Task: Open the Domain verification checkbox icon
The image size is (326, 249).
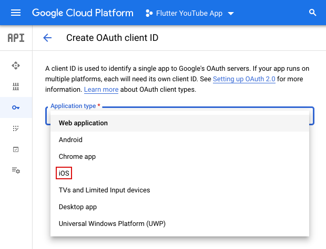Action: click(x=16, y=149)
